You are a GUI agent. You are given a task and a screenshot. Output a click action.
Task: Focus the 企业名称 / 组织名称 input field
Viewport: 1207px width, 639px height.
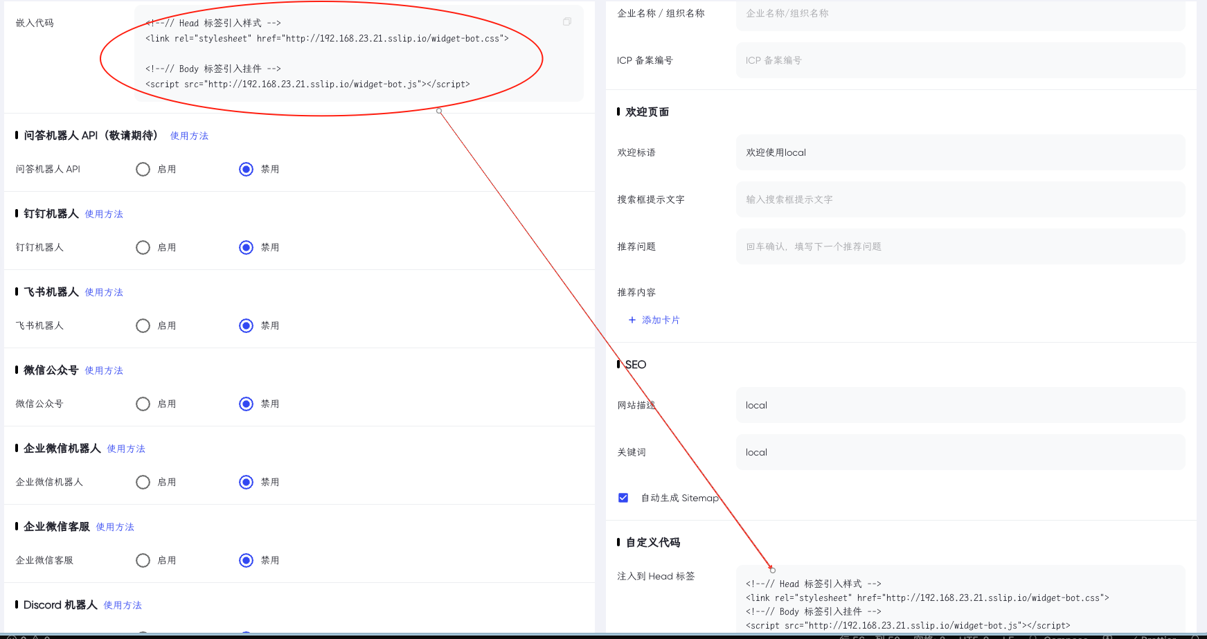click(x=960, y=15)
